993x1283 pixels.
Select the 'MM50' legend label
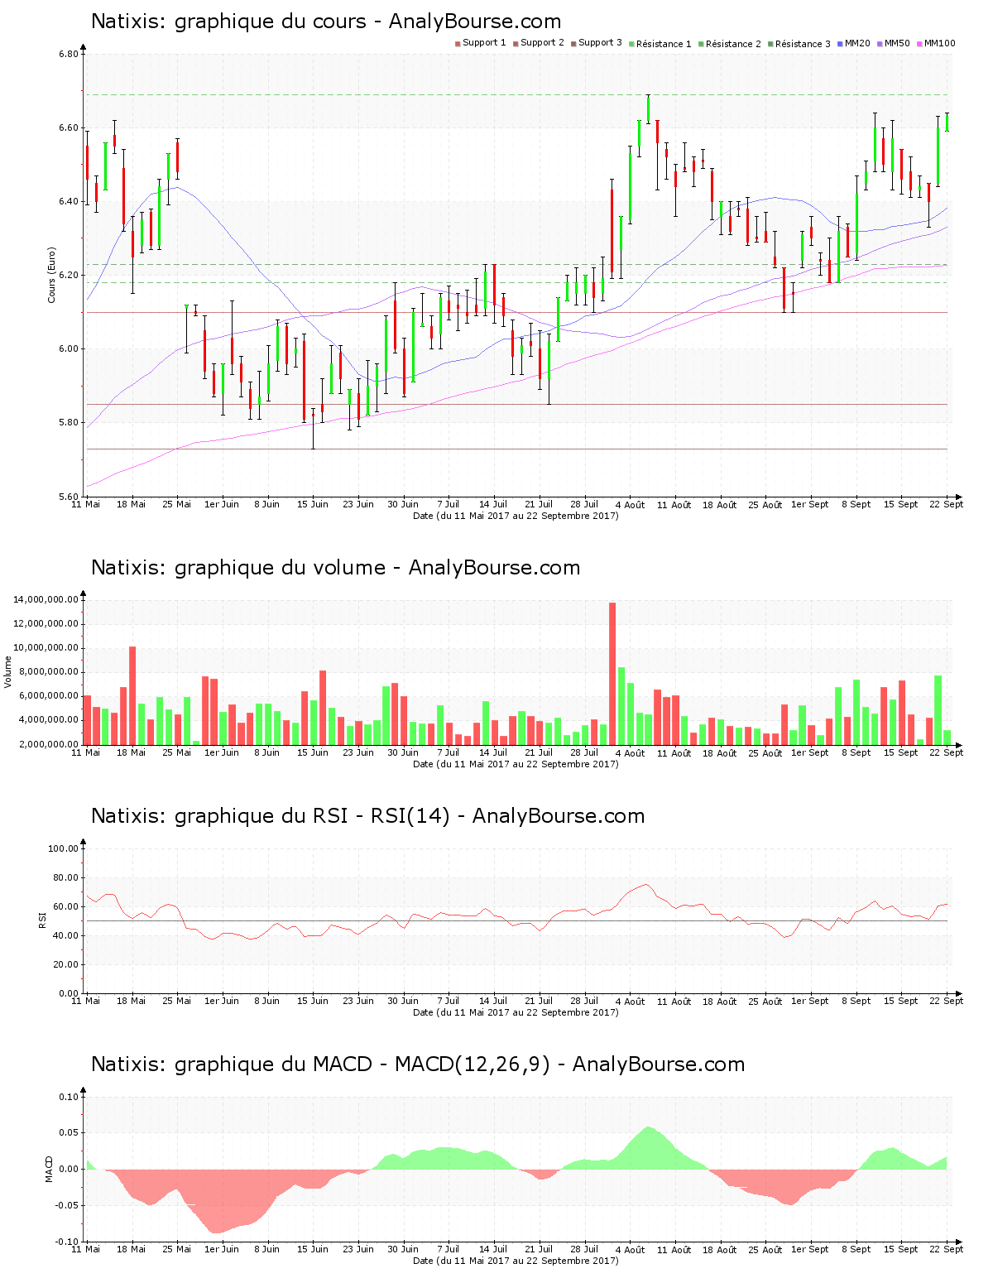pyautogui.click(x=897, y=43)
